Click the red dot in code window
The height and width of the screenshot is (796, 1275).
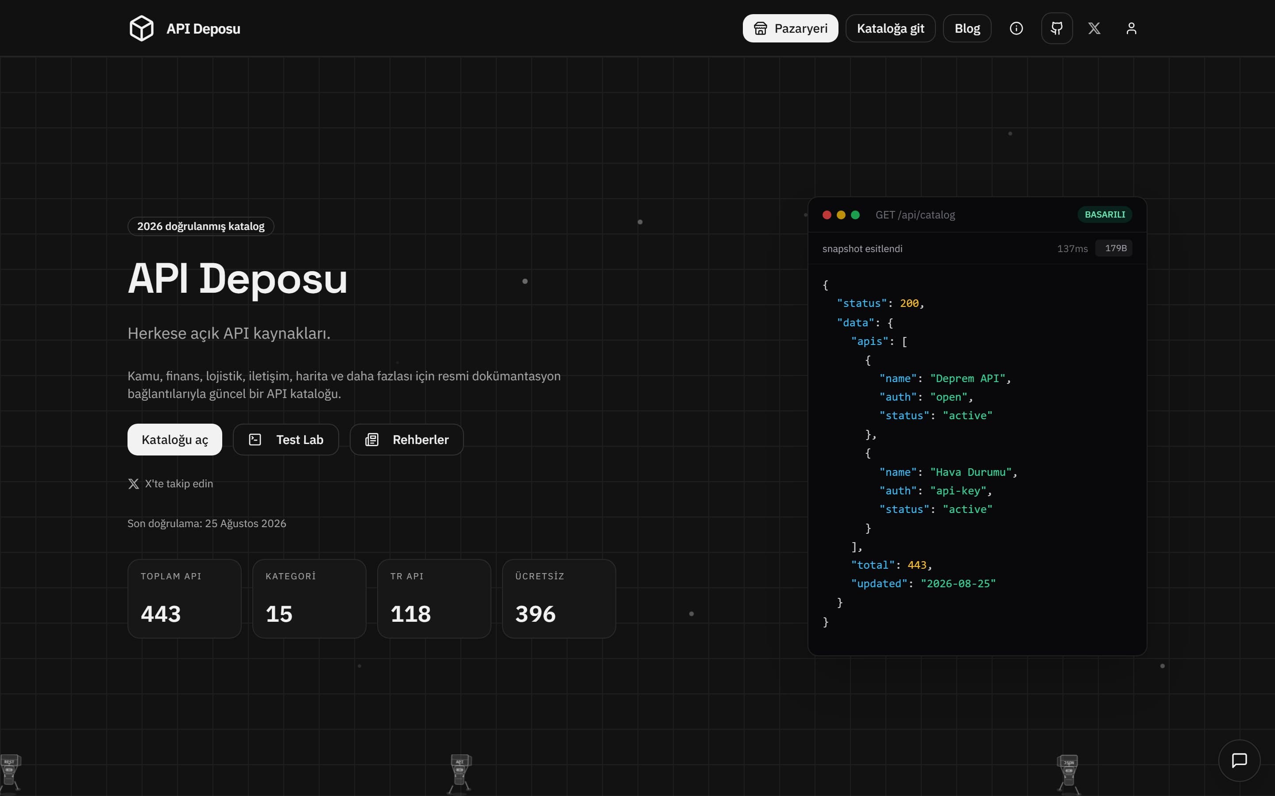point(827,215)
